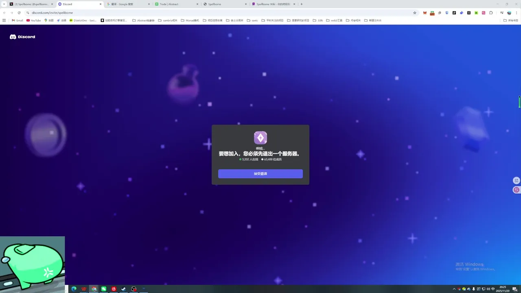Click the Discord logo at top left
The width and height of the screenshot is (521, 293).
pyautogui.click(x=22, y=37)
